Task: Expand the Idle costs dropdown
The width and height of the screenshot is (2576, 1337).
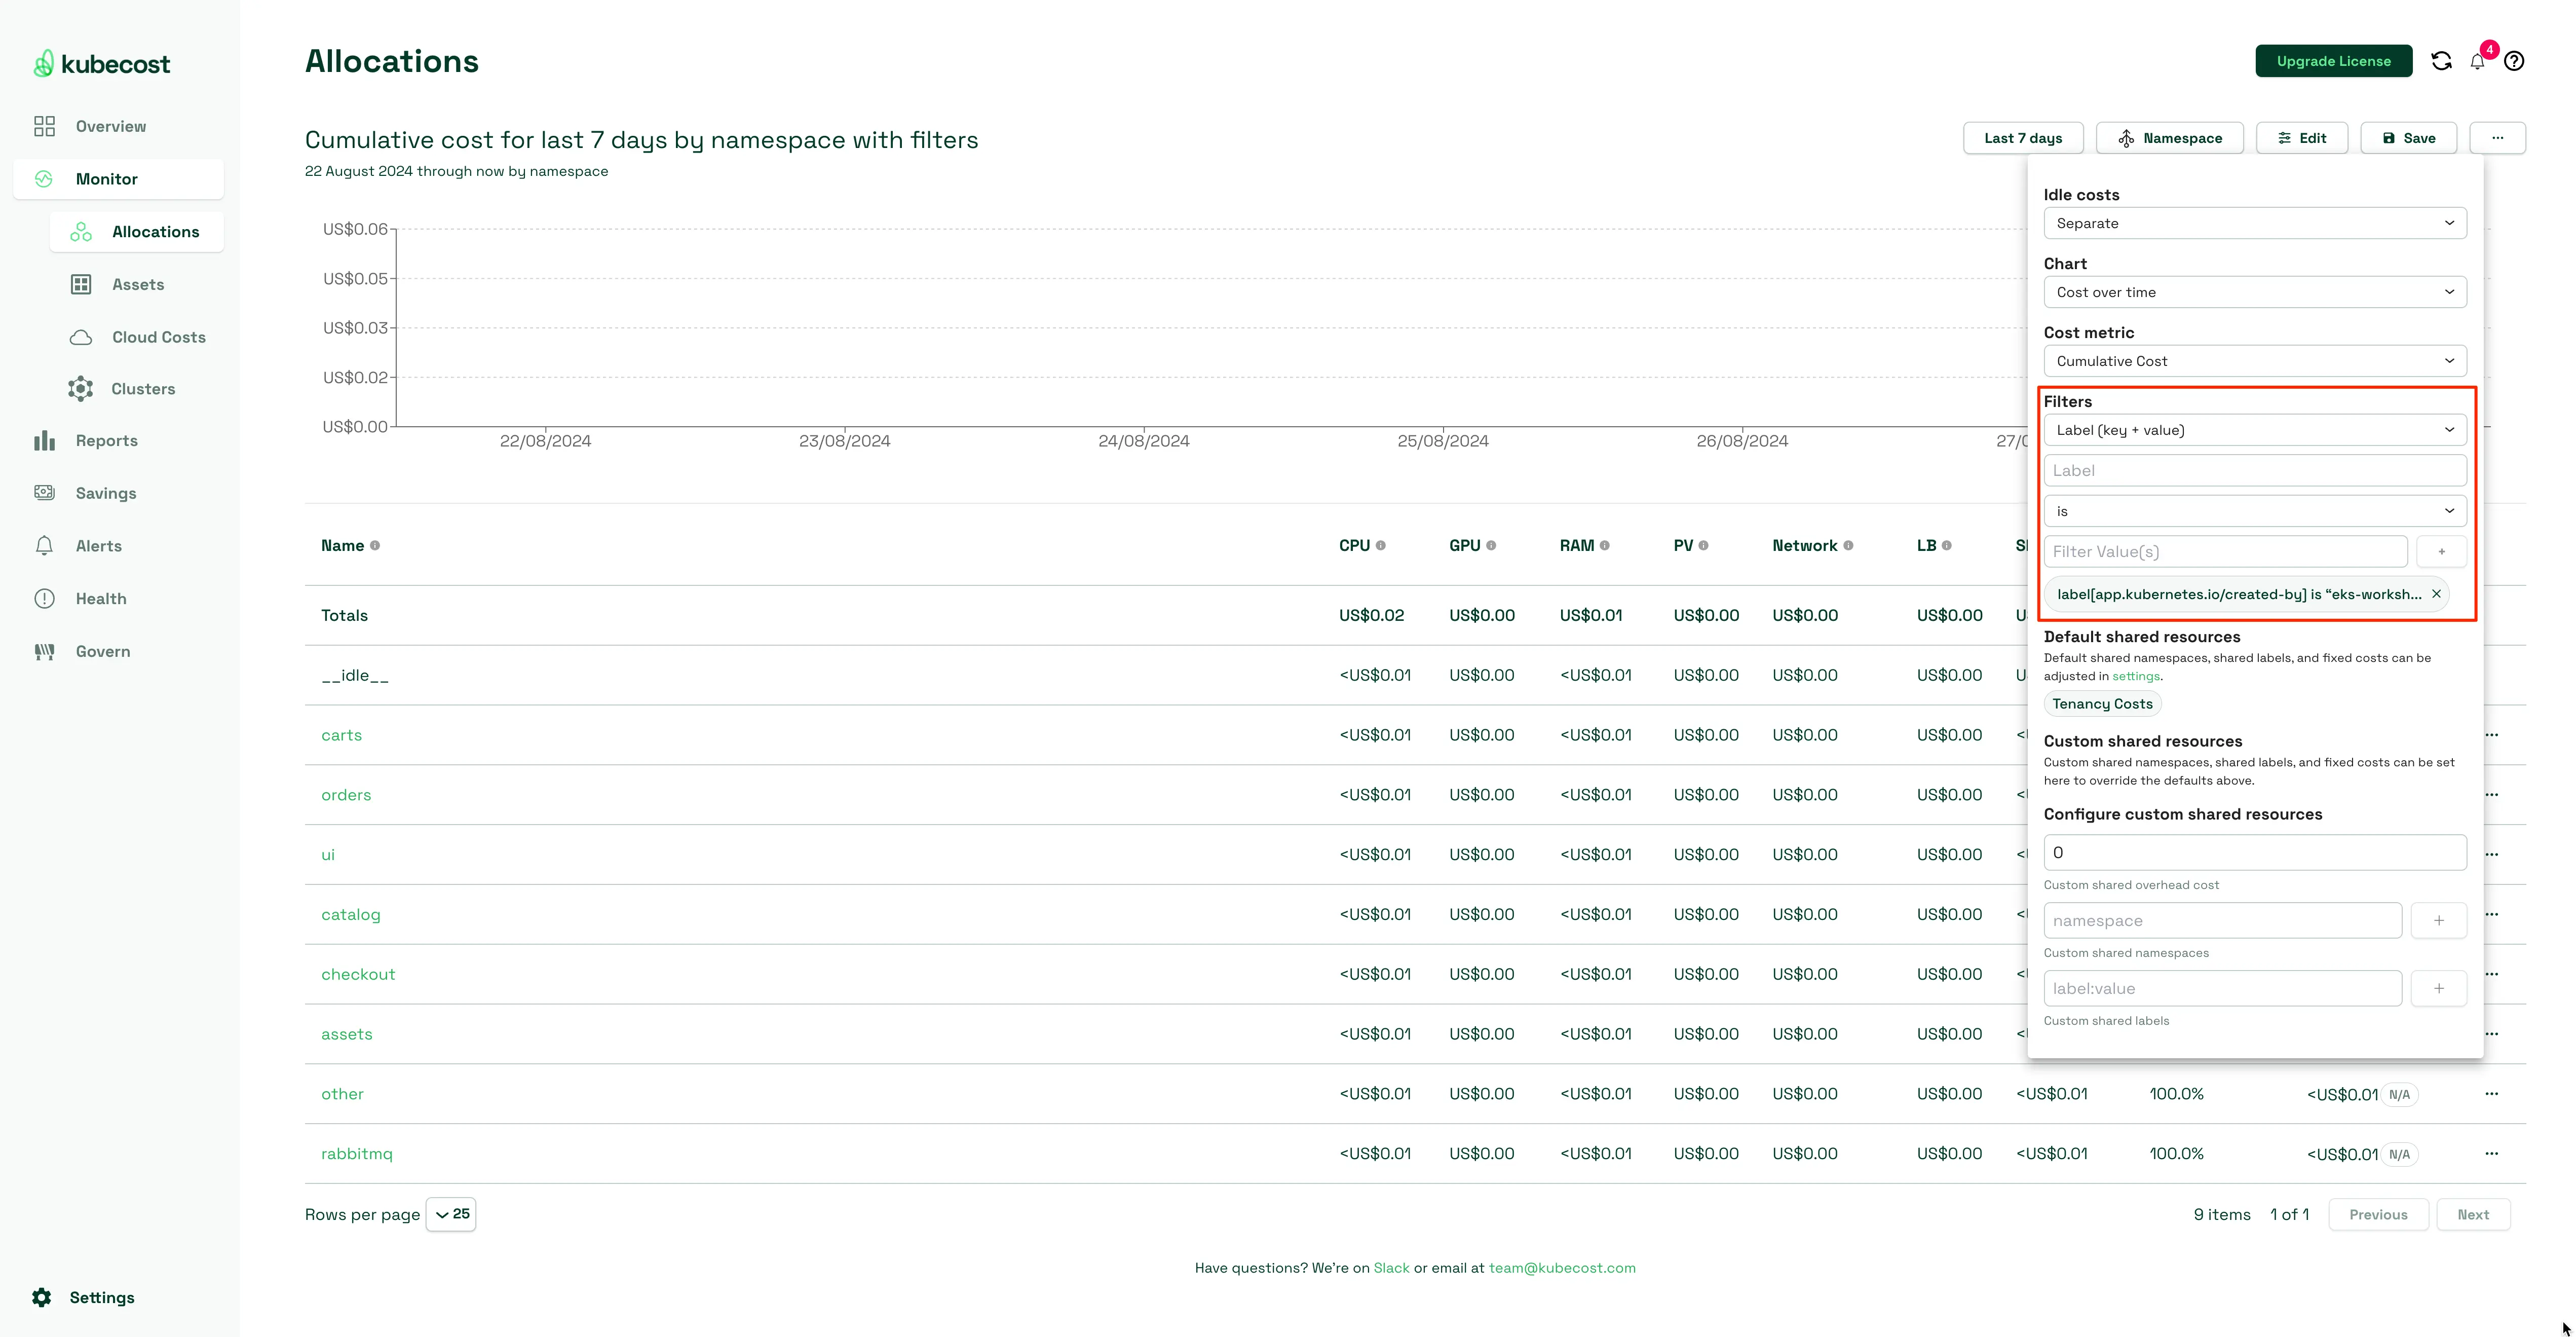Action: 2254,223
